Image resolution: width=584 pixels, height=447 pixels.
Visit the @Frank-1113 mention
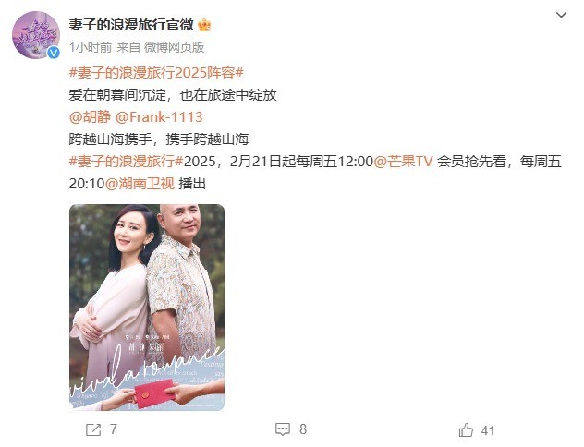tap(159, 117)
